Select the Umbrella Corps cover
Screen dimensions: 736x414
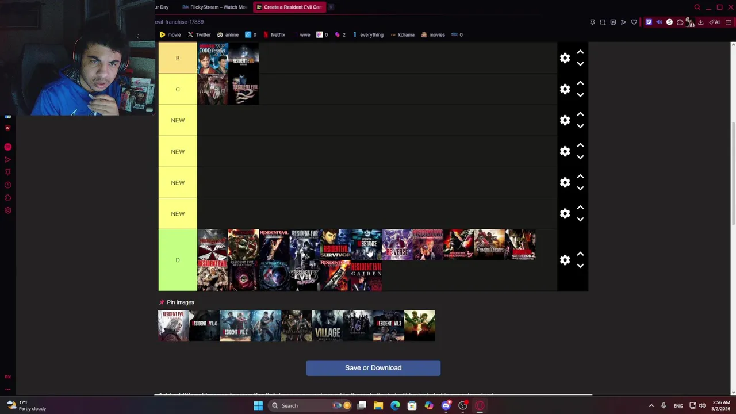click(489, 244)
